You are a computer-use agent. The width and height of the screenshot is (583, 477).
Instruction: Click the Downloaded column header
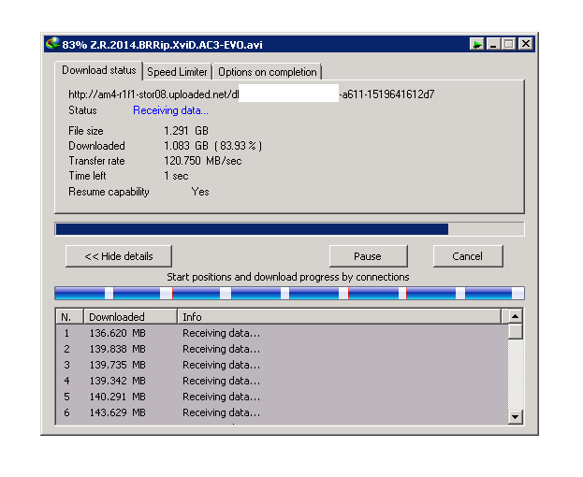(130, 317)
